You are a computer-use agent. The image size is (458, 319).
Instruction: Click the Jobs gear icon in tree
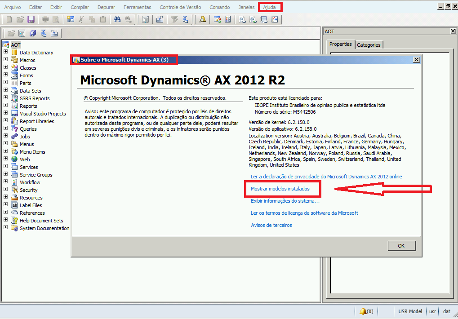click(14, 136)
